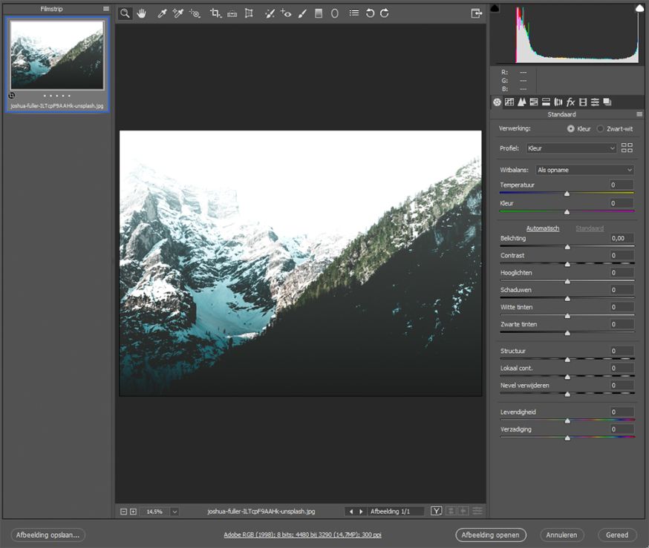649x548 pixels.
Task: Select the Graduated Filter tool
Action: pos(319,13)
